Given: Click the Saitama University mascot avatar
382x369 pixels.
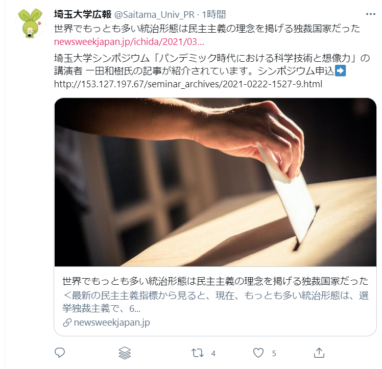Looking at the screenshot, I should [31, 23].
